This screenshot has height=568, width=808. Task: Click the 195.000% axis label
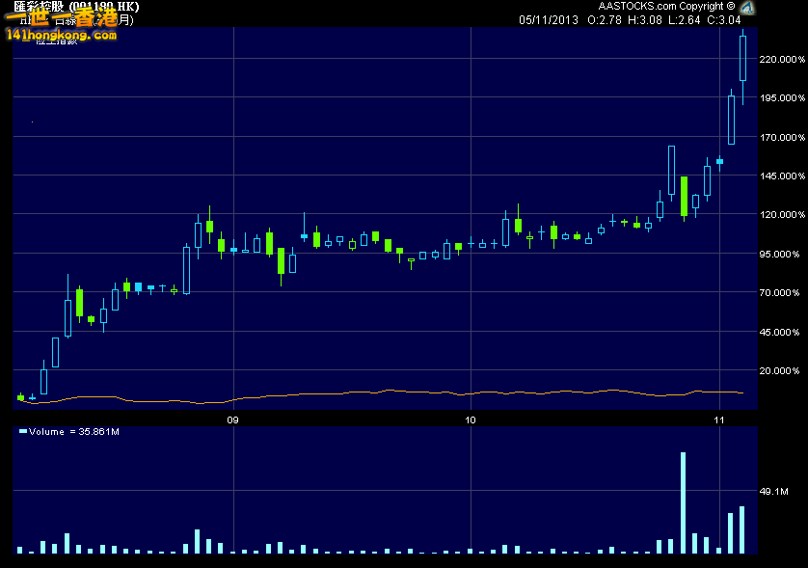point(782,98)
